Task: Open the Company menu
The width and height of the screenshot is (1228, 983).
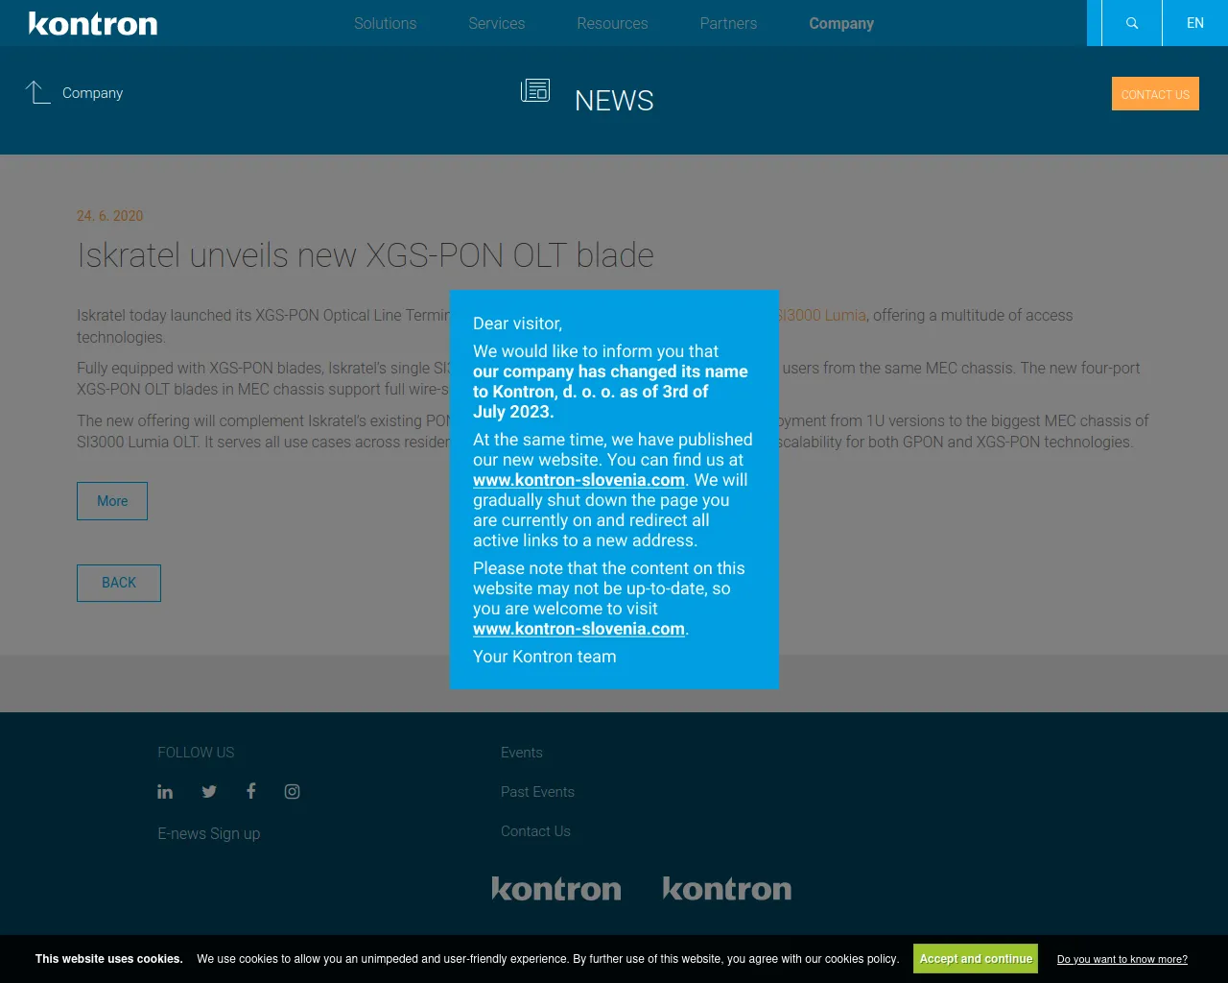Action: (x=841, y=23)
